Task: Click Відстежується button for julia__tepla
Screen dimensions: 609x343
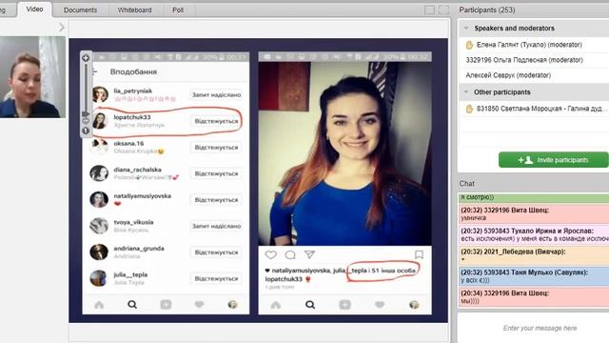Action: (216, 278)
